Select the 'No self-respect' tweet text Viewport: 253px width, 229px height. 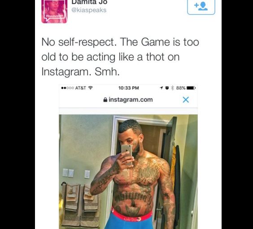click(120, 57)
